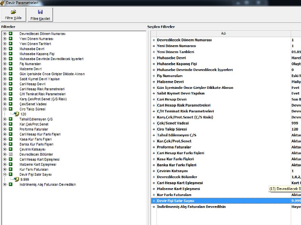Viewport: 301px width, 225px height.
Task: Select Yeni Dönem Tarihleri row in selected filters
Action: 175,52
